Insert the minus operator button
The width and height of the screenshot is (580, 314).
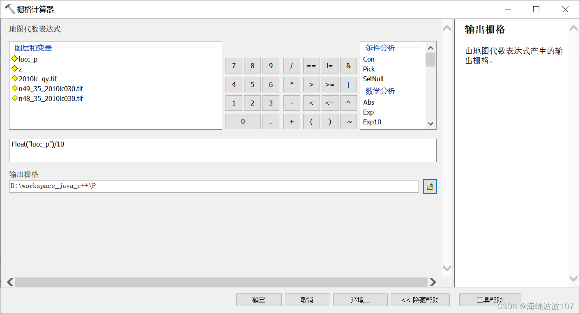pos(292,103)
